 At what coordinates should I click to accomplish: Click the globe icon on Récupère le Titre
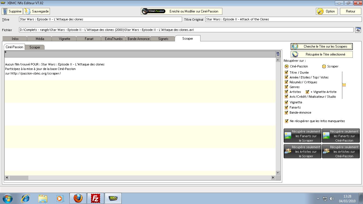tap(295, 54)
